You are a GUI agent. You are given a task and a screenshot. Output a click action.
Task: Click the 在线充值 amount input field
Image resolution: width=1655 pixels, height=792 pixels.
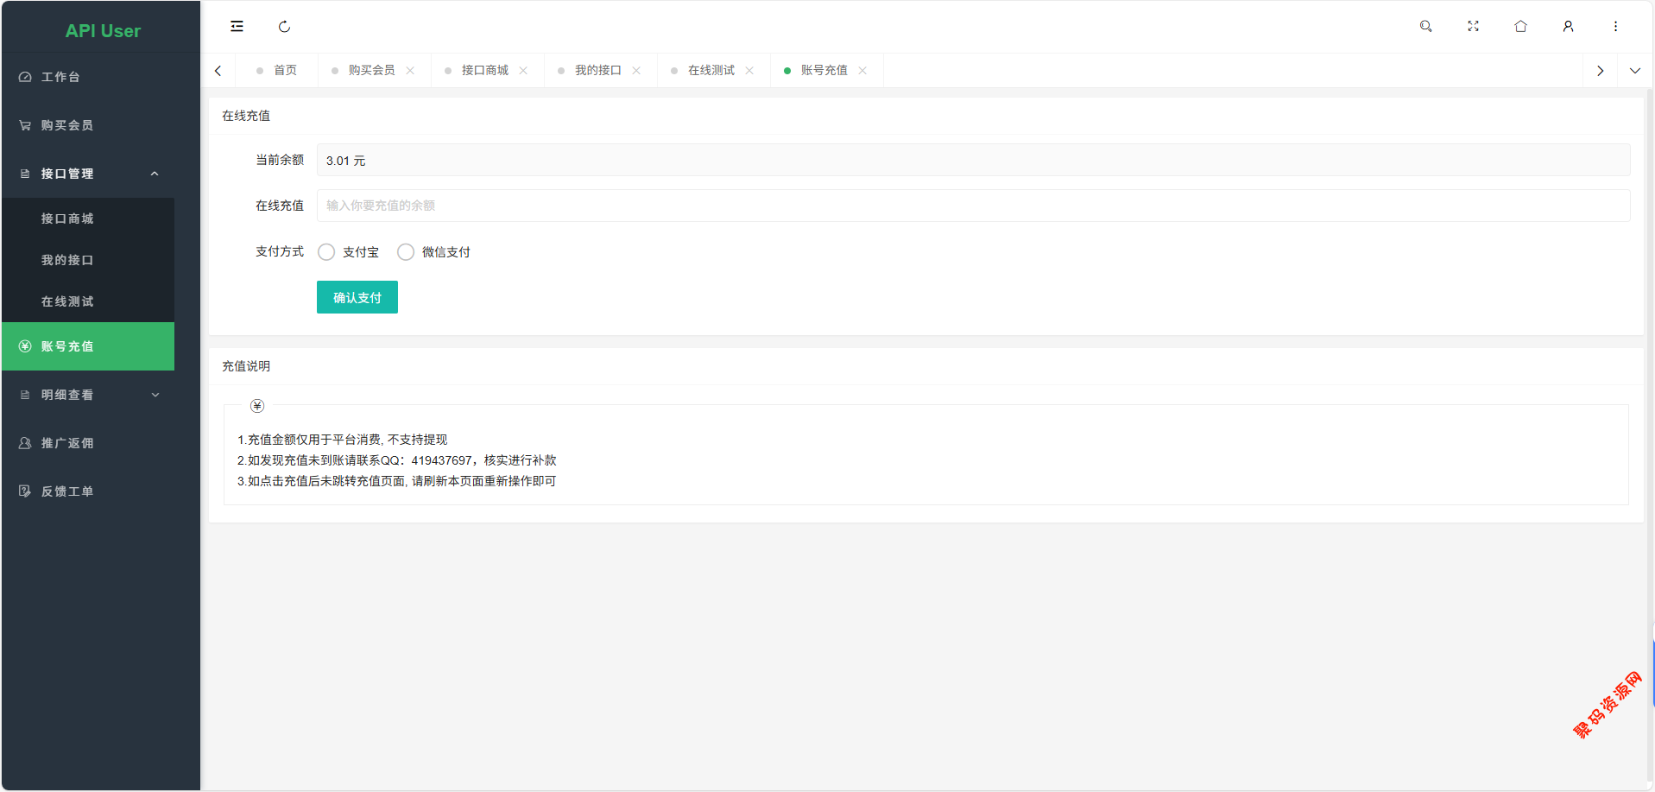coord(973,206)
